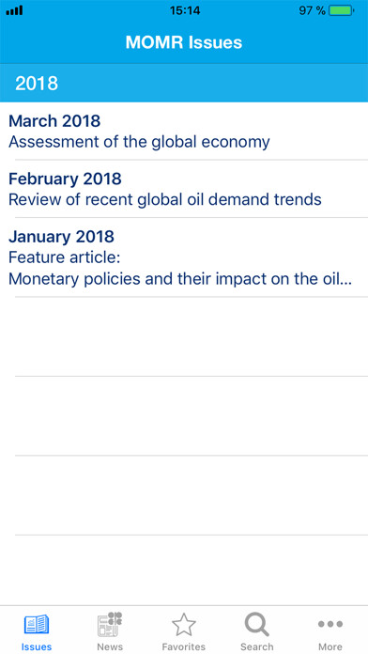Screen dimensions: 368x654
Task: Select 'Review of recent global oil demand trends'
Action: (165, 200)
